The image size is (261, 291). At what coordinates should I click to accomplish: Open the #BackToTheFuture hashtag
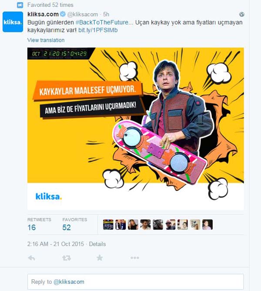coord(102,22)
